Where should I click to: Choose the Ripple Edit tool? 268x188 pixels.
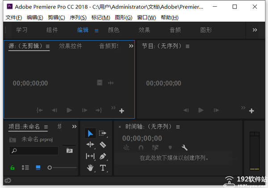[x=90, y=145]
